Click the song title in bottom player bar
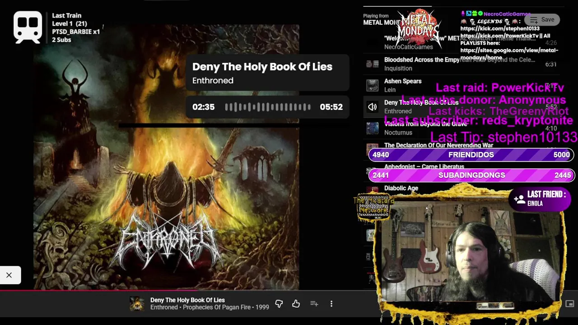The height and width of the screenshot is (325, 578). [187, 300]
